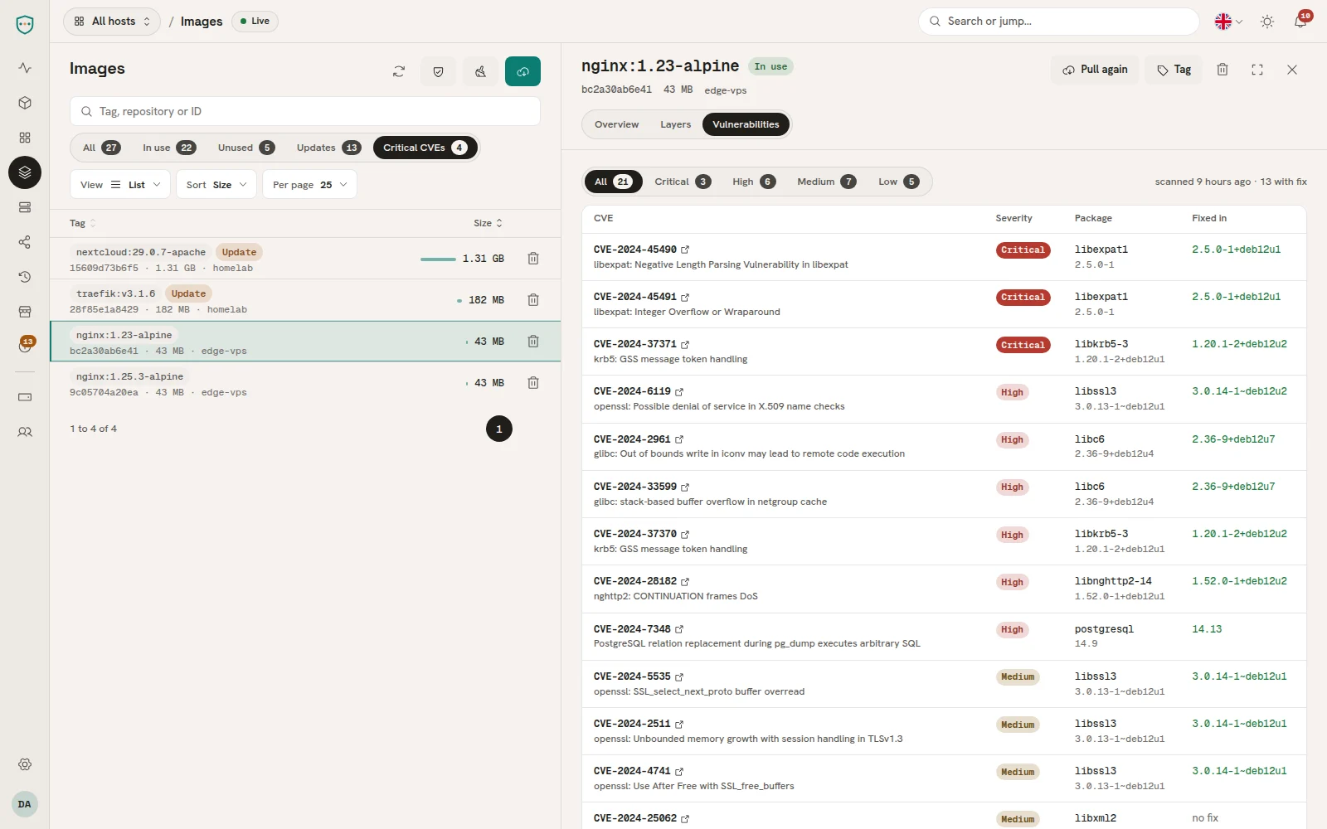Open the Sort Size dropdown
The width and height of the screenshot is (1327, 829).
[x=216, y=184]
